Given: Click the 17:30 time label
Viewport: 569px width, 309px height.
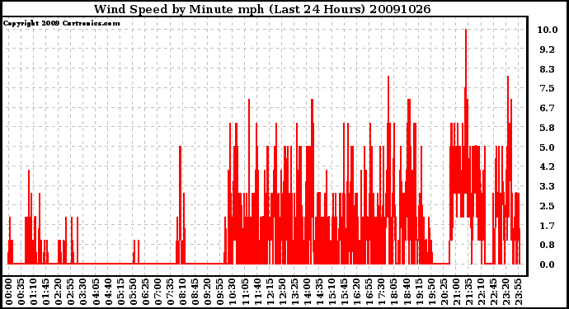Looking at the screenshot, I should coord(382,292).
